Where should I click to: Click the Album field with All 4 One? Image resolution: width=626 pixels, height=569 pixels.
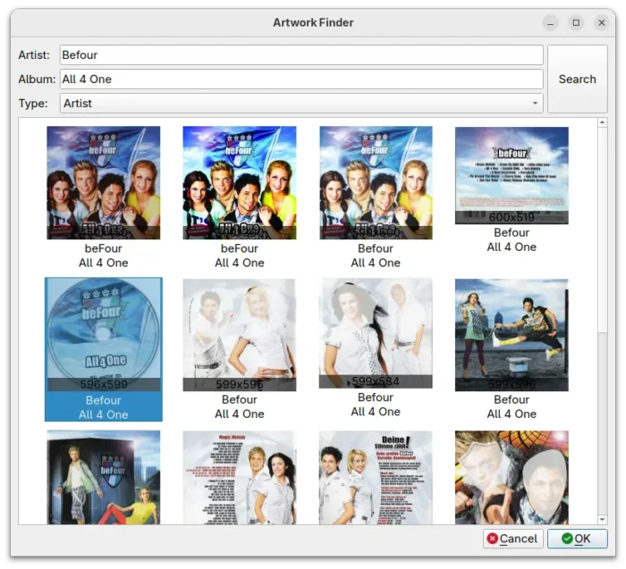pyautogui.click(x=301, y=79)
